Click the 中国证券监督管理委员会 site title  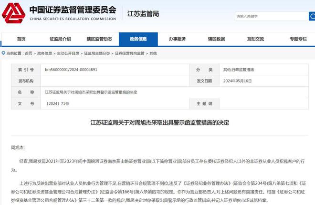coord(73,10)
